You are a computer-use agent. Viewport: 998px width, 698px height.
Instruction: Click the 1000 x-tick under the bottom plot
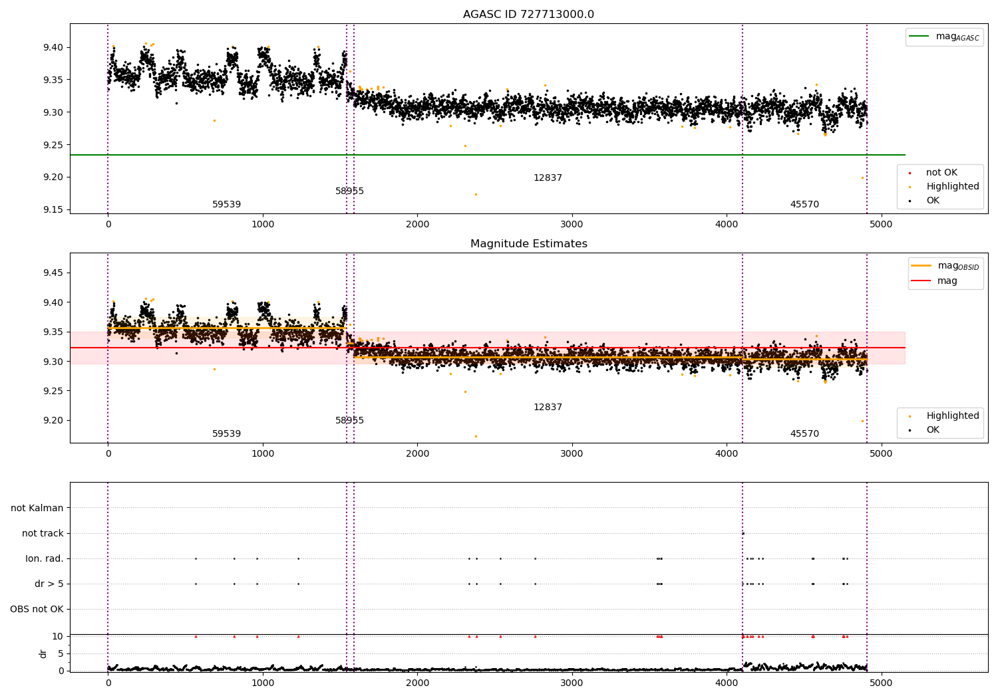263,683
